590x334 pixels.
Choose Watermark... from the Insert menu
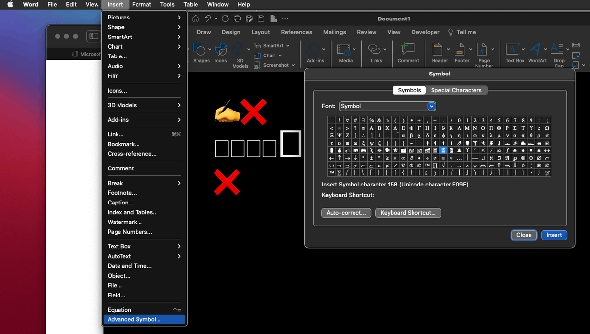click(x=124, y=222)
